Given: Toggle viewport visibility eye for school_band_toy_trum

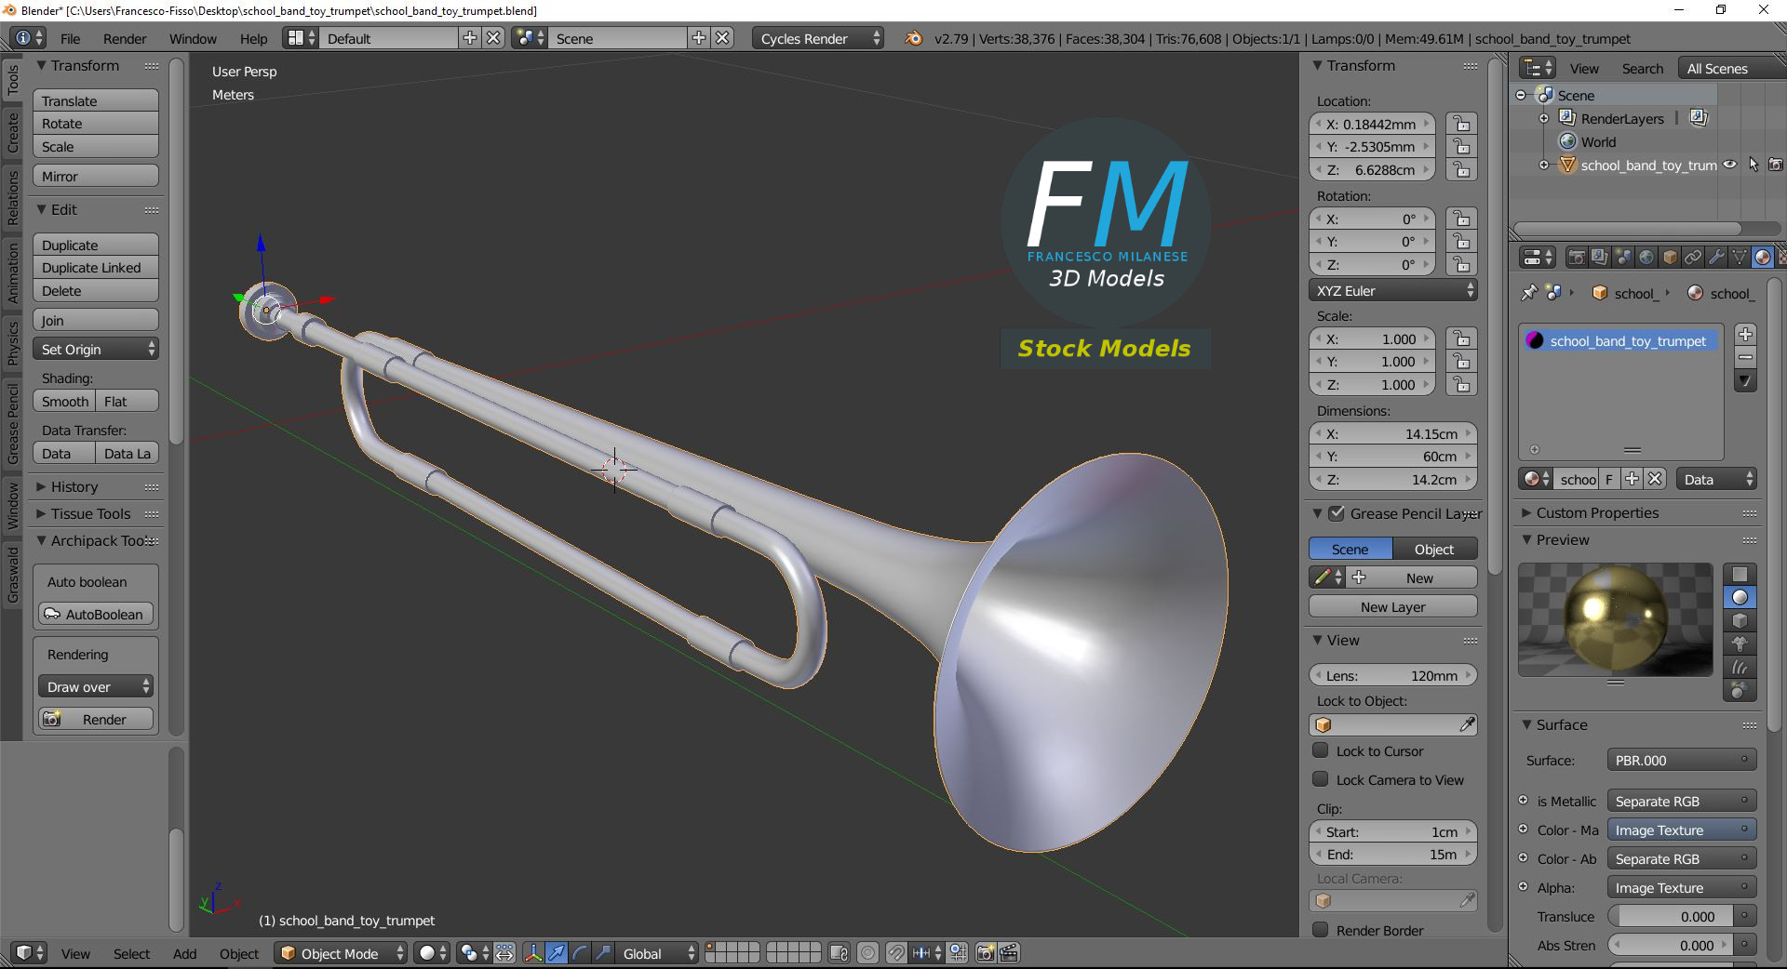Looking at the screenshot, I should (x=1729, y=165).
